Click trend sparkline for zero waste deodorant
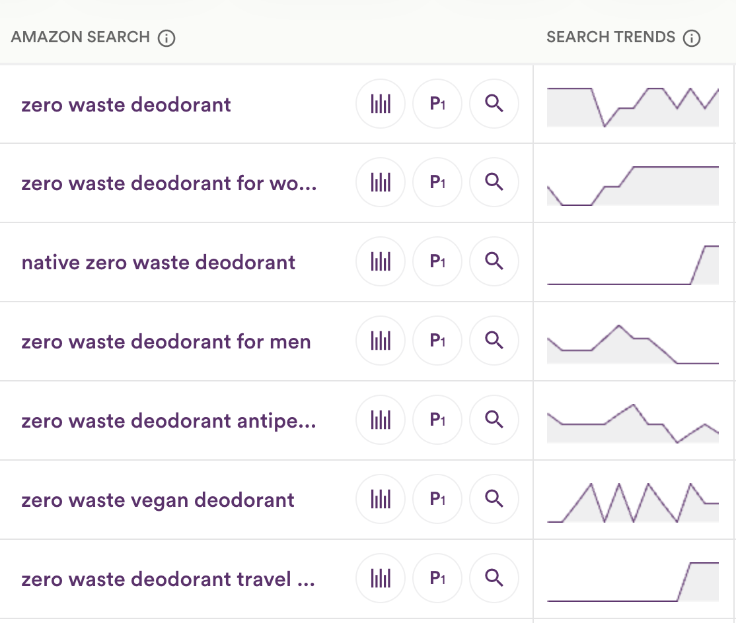The height and width of the screenshot is (623, 736). coord(633,107)
